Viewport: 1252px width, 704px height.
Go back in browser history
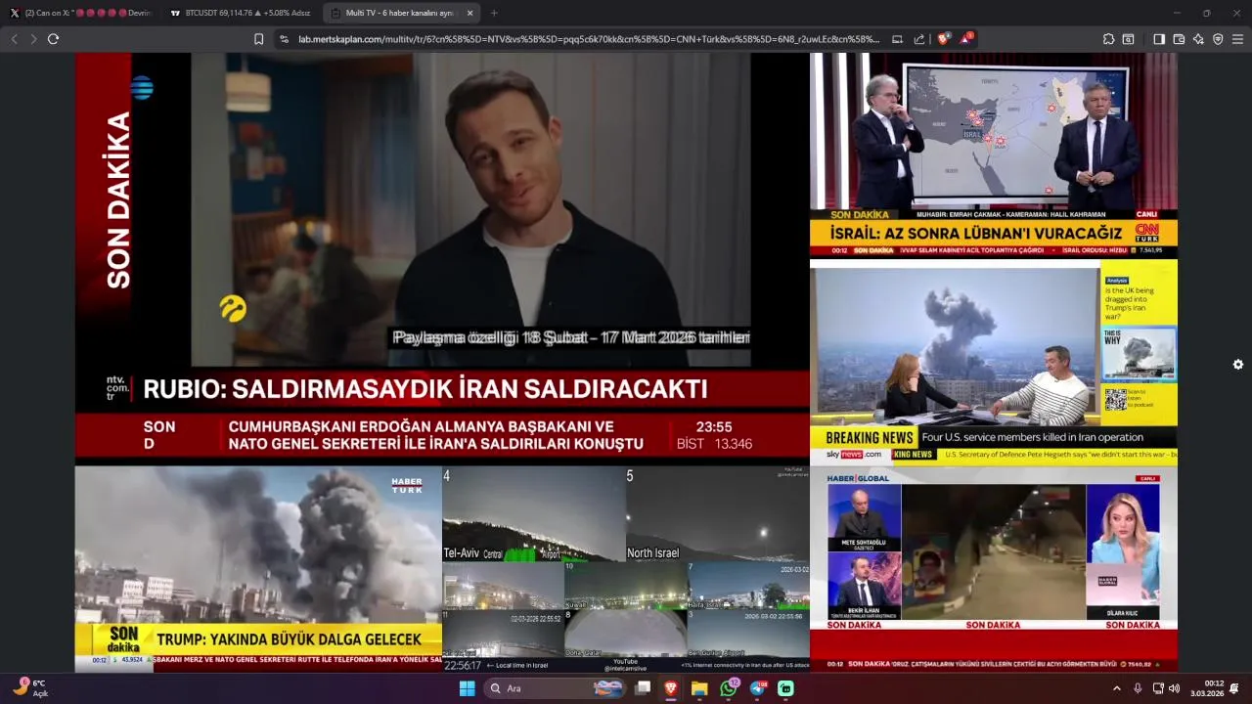(x=14, y=39)
